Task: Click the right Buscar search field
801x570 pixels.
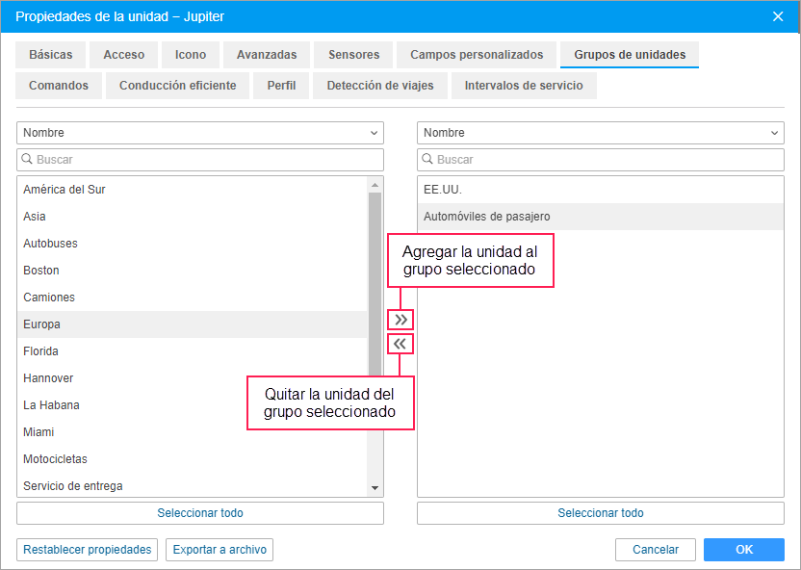Action: pos(601,160)
